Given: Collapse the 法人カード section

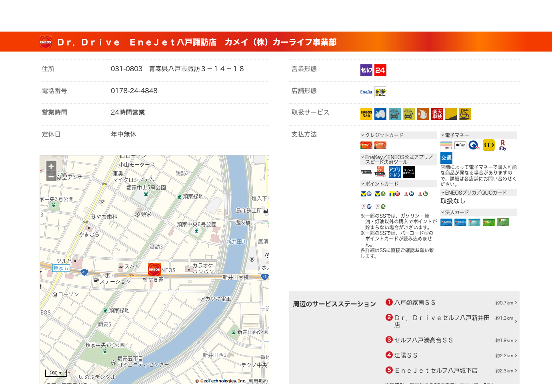Looking at the screenshot, I should click(x=478, y=212).
